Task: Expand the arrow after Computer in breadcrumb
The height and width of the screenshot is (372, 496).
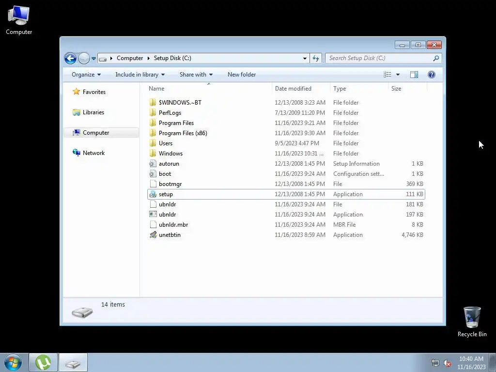Action: click(148, 58)
